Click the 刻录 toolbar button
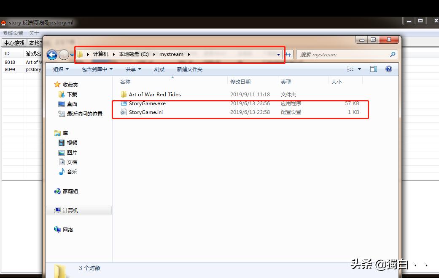Screen dimensions: 439x278 [159, 69]
